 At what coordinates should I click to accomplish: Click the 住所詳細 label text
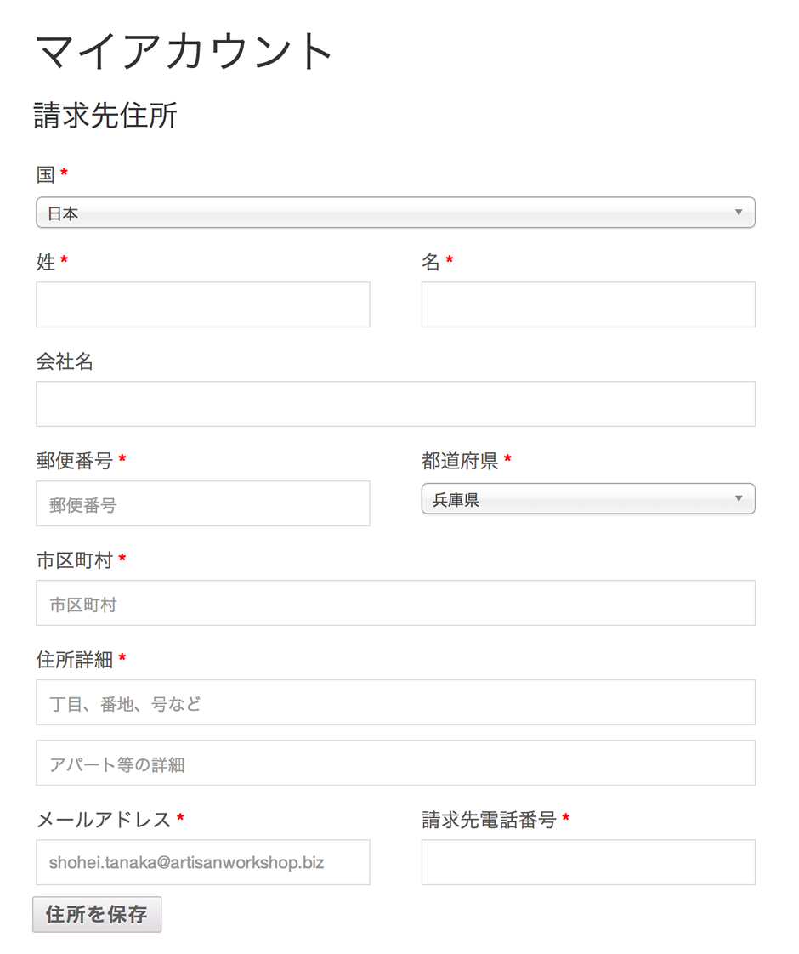click(x=74, y=660)
